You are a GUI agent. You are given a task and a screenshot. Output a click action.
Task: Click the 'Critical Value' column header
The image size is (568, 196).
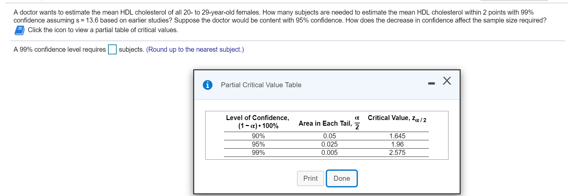click(397, 118)
